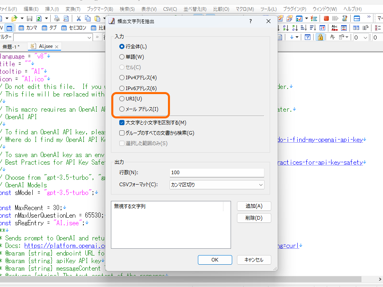
Task: Expand overflow chevron after filter box
Action: tap(97, 37)
